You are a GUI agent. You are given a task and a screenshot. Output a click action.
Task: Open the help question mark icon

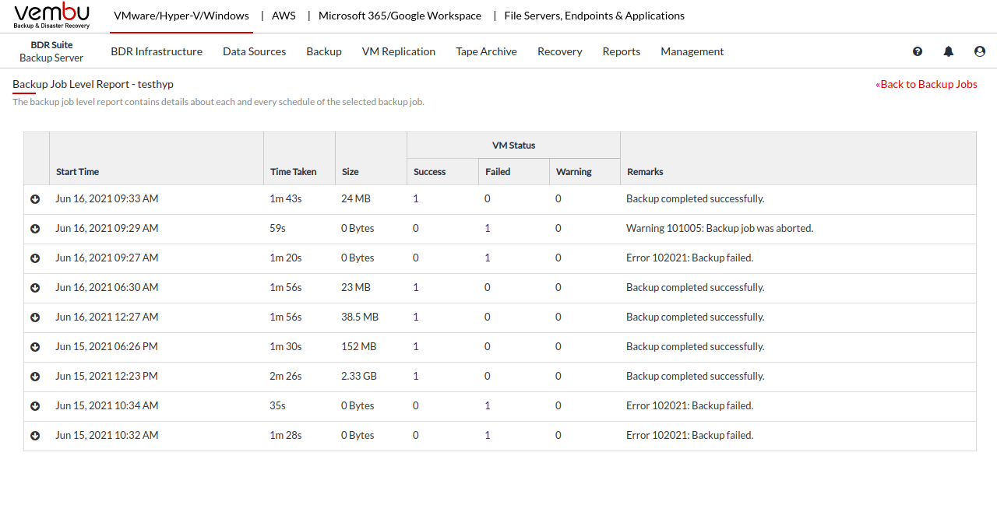[x=918, y=51]
